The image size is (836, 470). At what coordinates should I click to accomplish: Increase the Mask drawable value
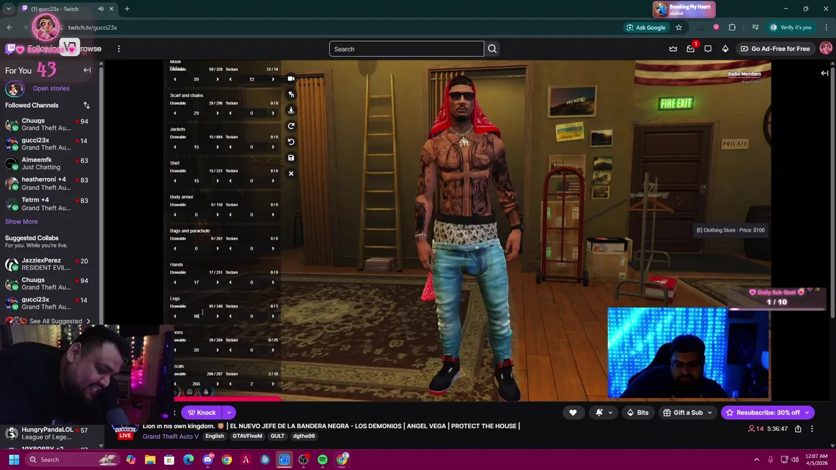pyautogui.click(x=217, y=79)
